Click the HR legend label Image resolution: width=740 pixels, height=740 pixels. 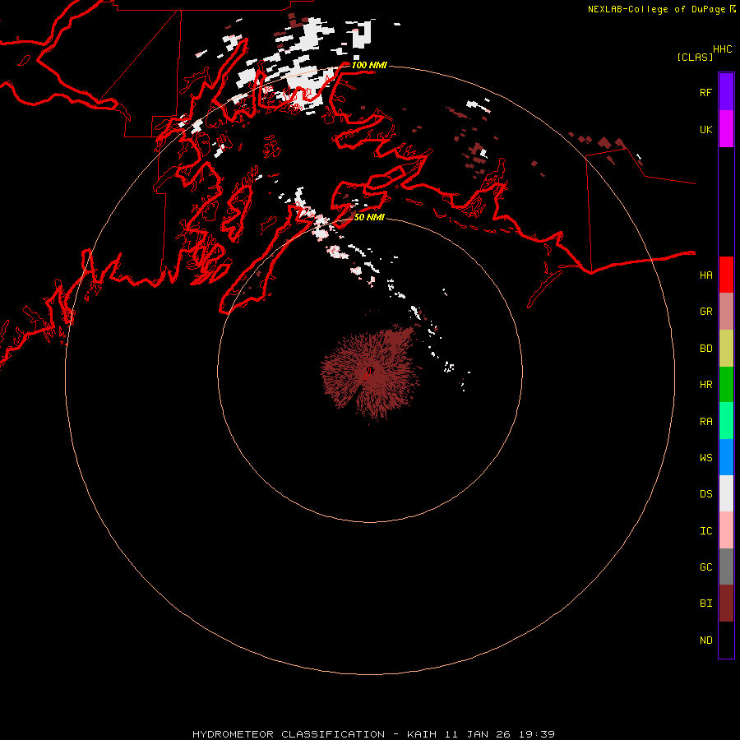coord(705,385)
